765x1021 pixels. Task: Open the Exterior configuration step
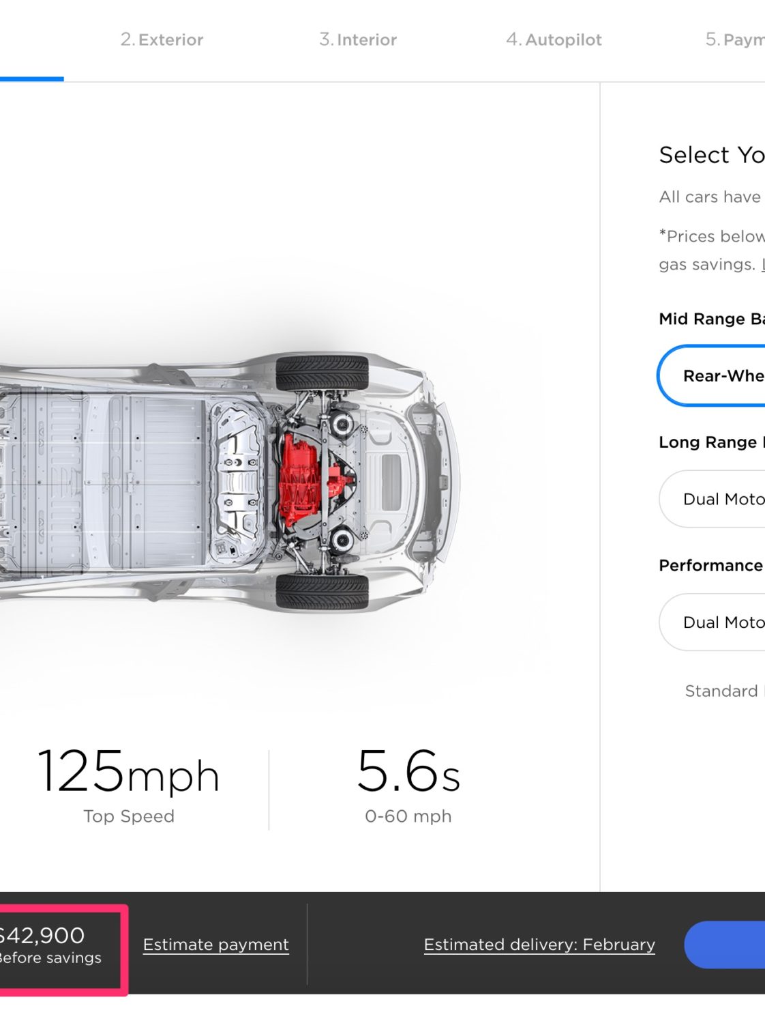[162, 40]
